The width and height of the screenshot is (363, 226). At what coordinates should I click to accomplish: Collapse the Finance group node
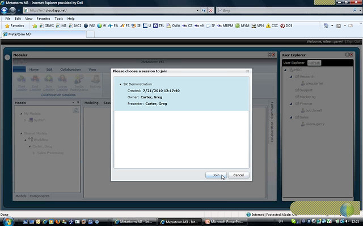coord(291,104)
